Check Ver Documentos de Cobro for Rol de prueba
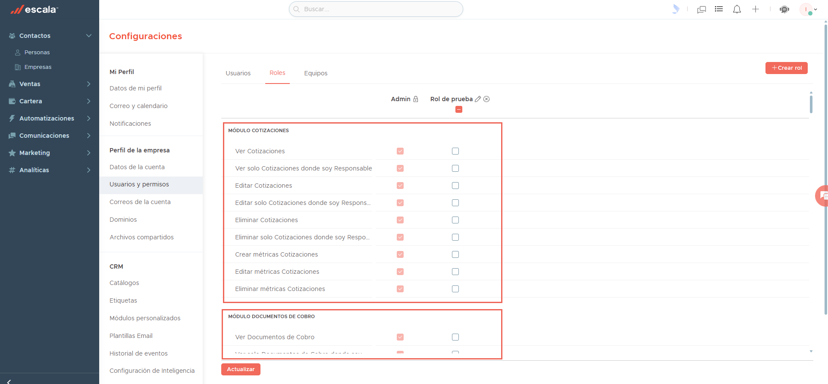Viewport: 828px width, 384px height. 455,337
